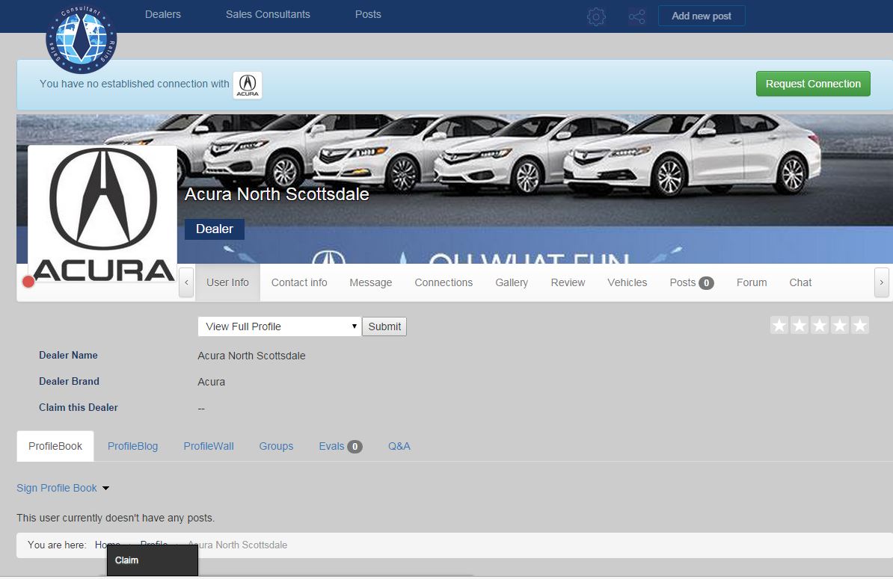Switch to the Connections tab

[444, 282]
